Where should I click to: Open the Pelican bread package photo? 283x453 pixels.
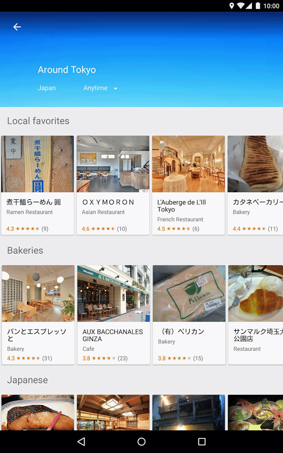tap(189, 293)
